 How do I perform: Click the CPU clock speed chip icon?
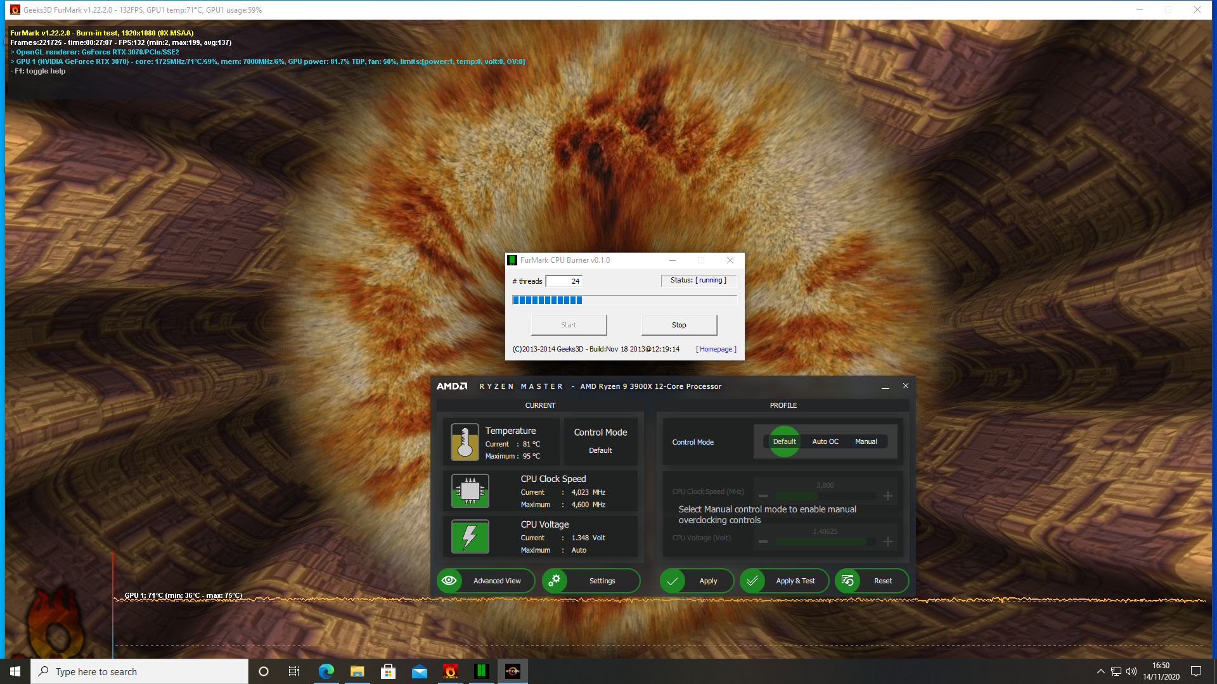pos(470,491)
